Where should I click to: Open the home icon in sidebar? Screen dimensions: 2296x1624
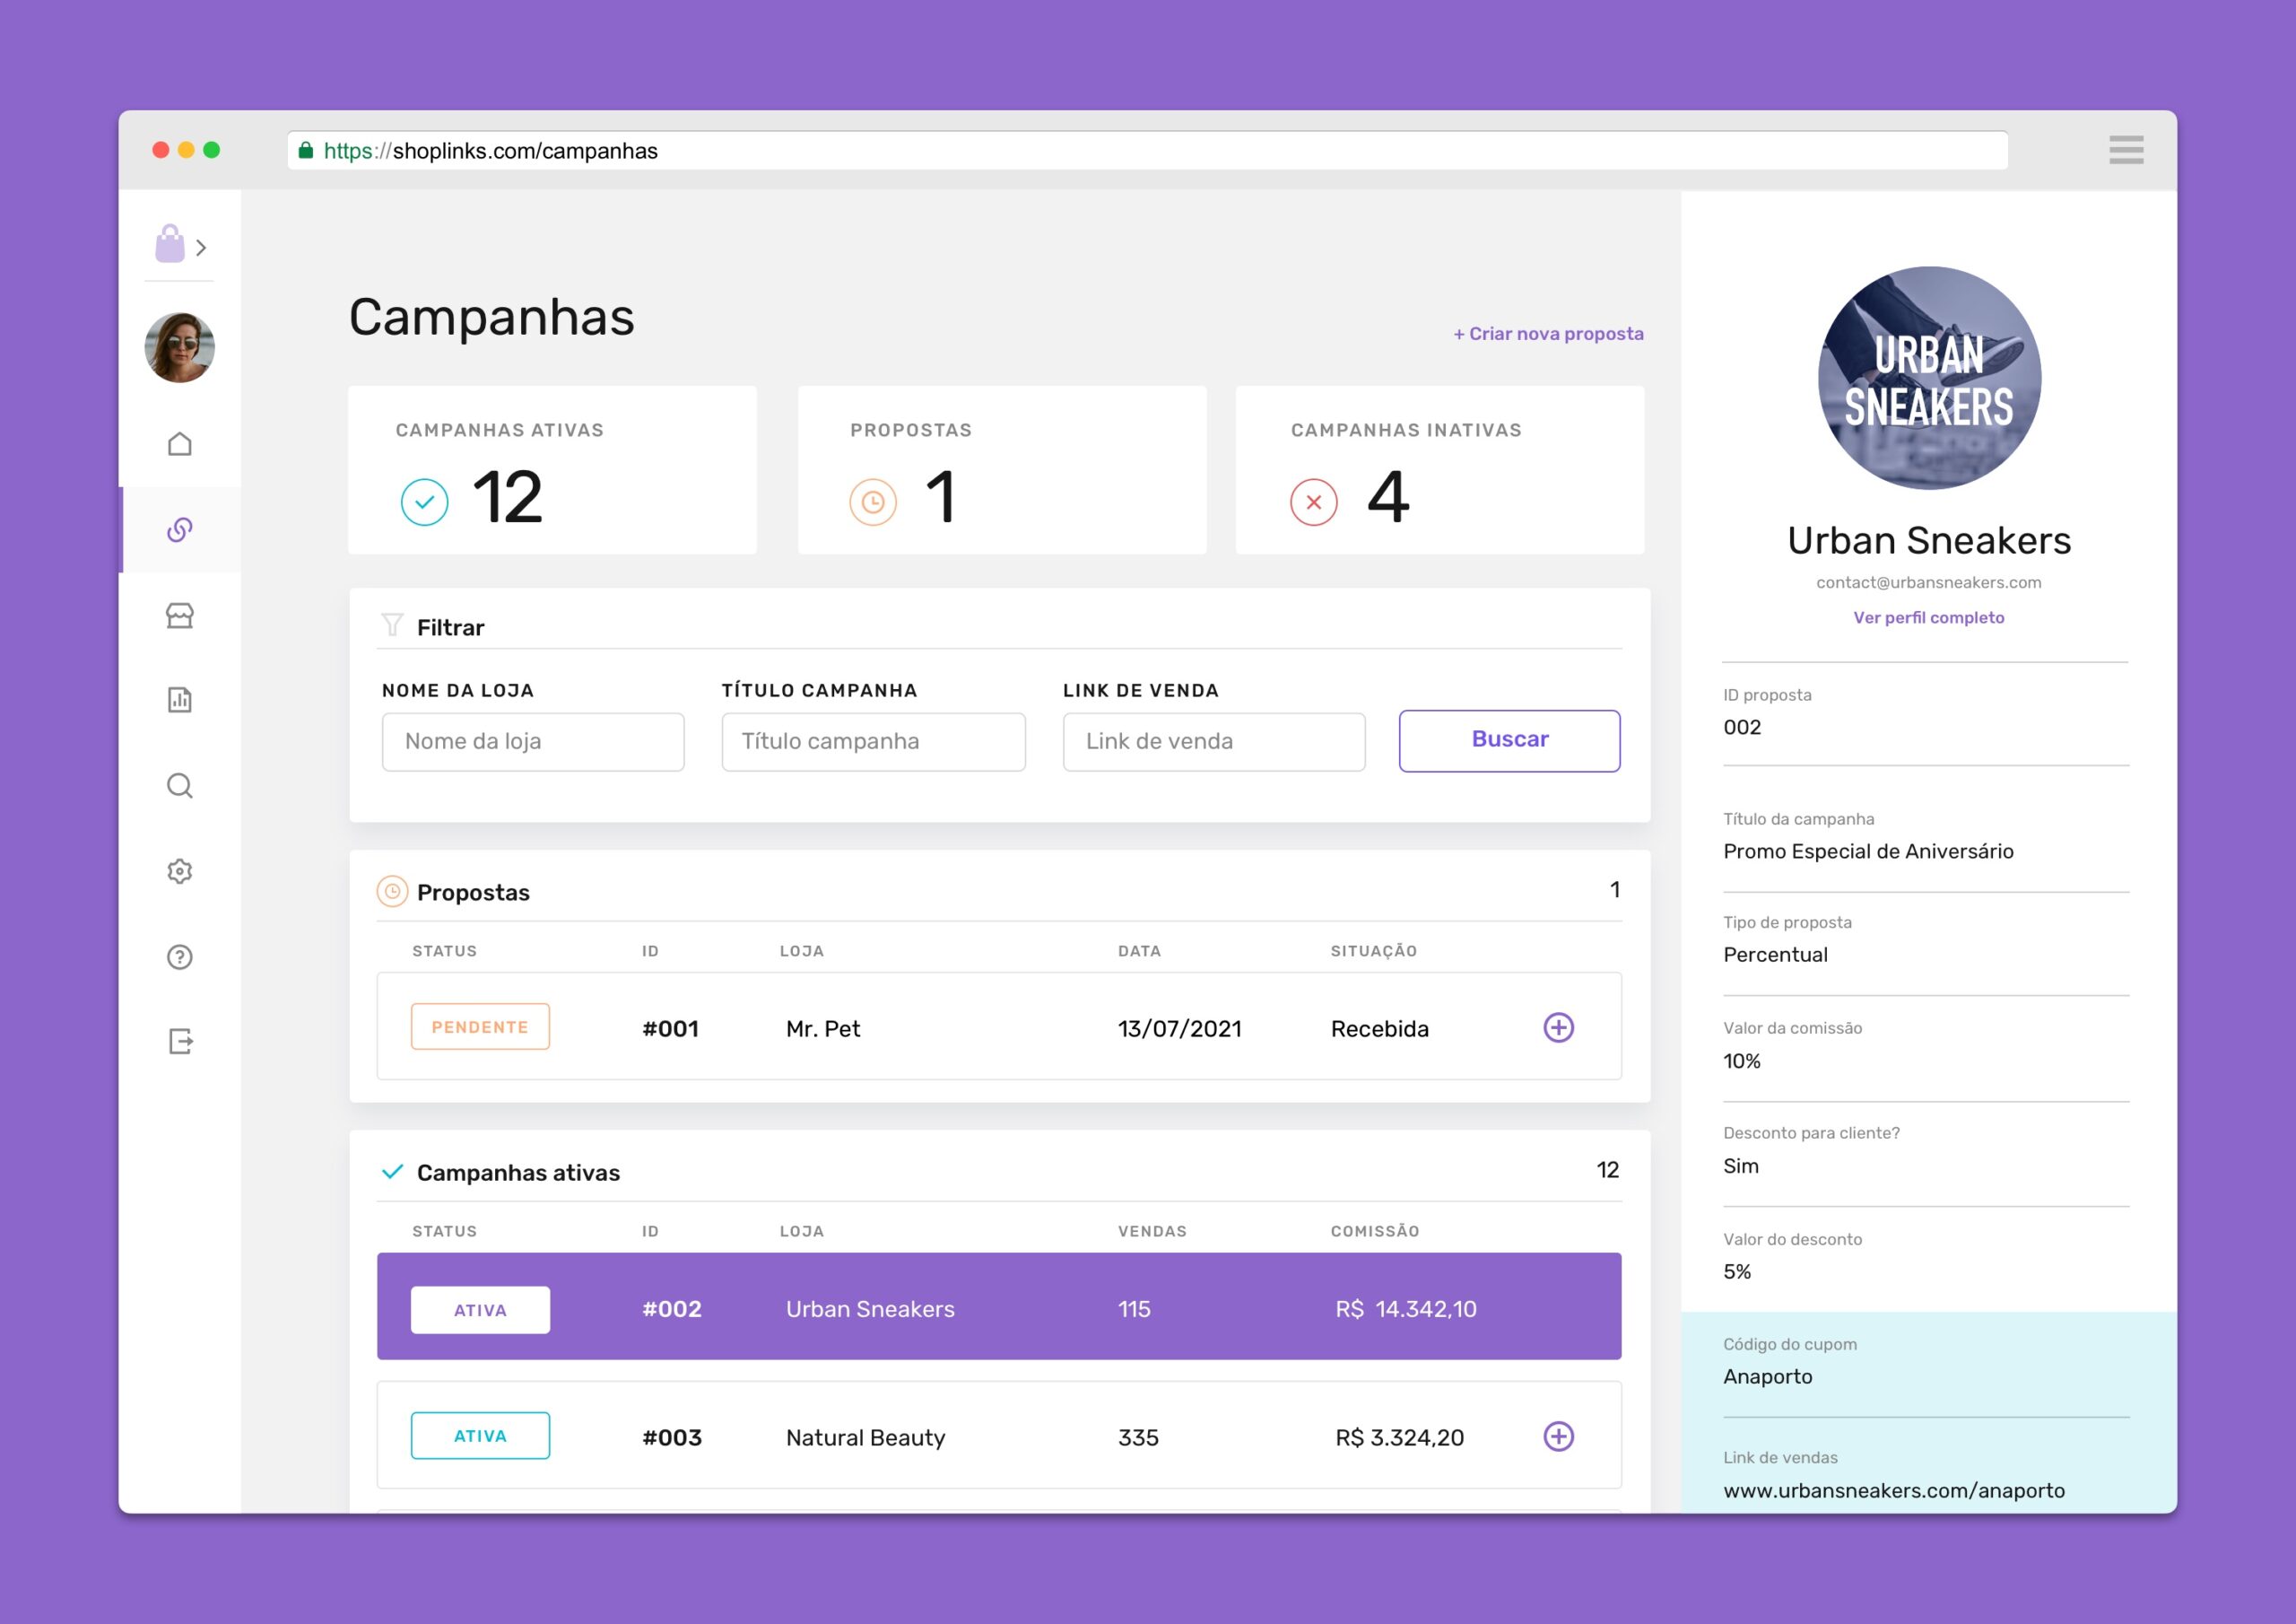[x=180, y=443]
